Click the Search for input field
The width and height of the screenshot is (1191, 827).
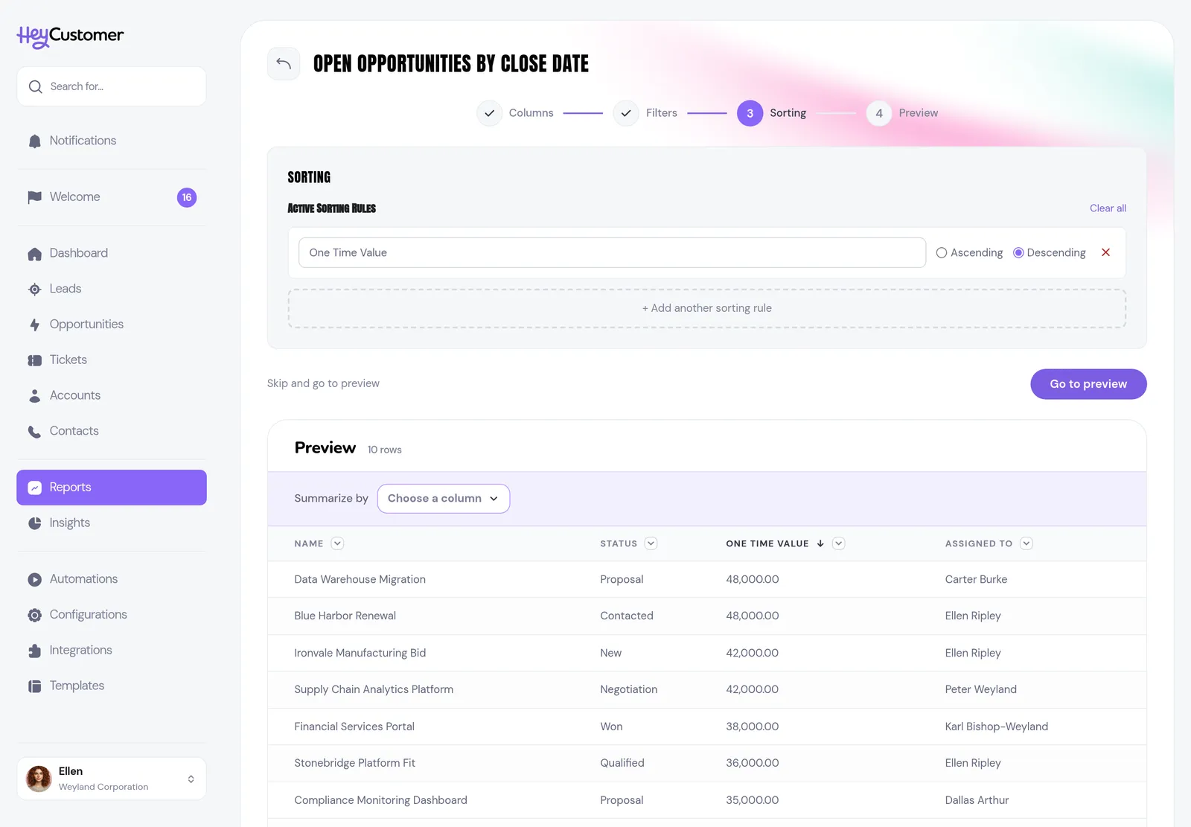[x=112, y=86]
